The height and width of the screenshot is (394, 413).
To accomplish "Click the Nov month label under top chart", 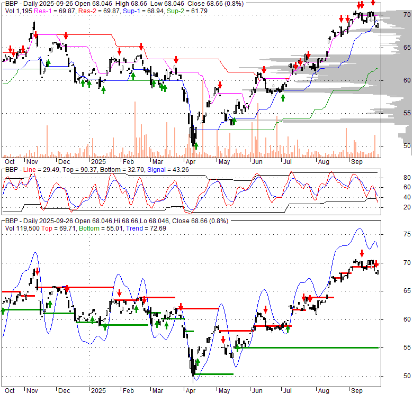I will 32,162.
